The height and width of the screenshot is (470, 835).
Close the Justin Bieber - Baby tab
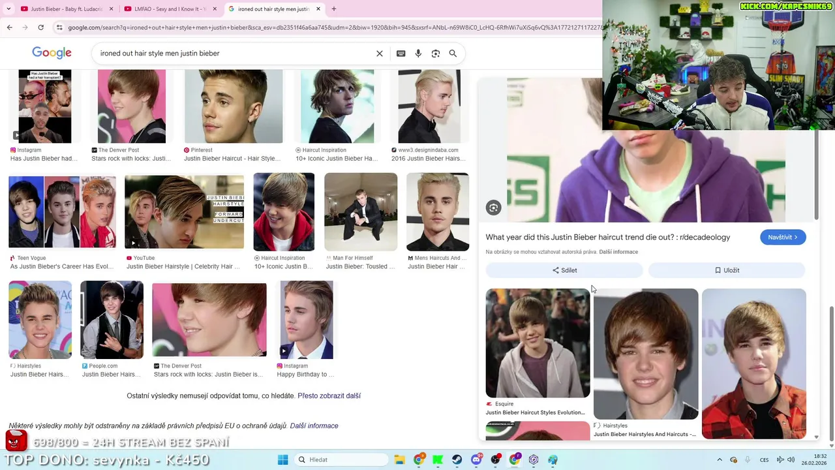click(111, 9)
